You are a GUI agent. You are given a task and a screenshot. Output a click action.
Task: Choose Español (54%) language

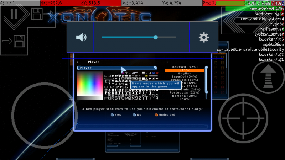click(185, 76)
